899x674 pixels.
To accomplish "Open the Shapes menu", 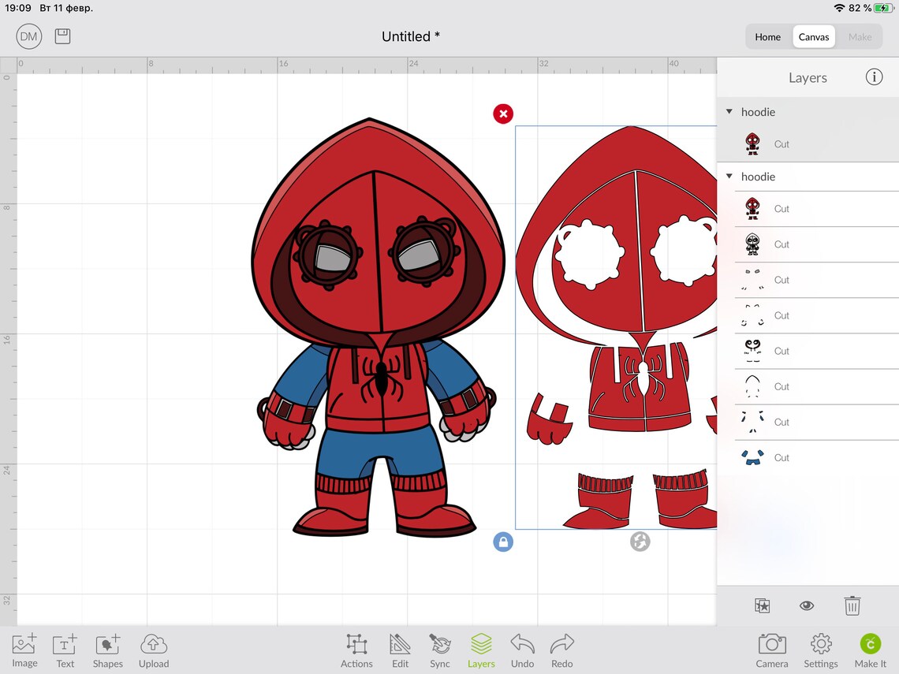I will pos(107,649).
